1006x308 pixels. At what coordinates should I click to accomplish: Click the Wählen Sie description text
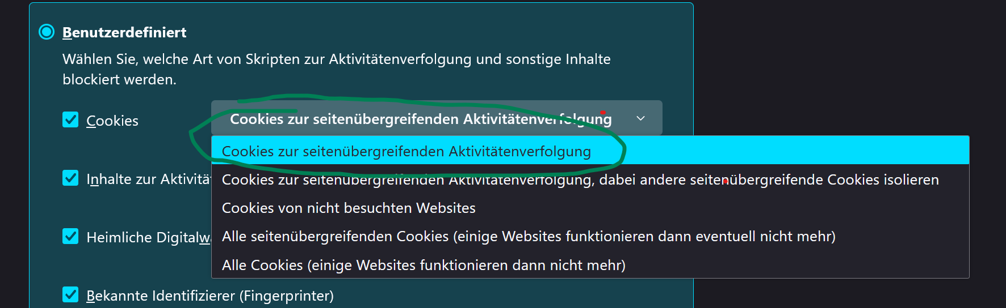337,69
